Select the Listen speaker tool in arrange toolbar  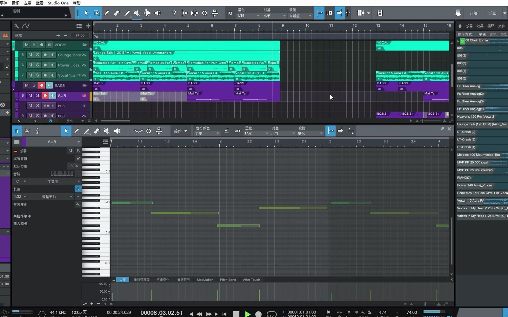pyautogui.click(x=157, y=13)
